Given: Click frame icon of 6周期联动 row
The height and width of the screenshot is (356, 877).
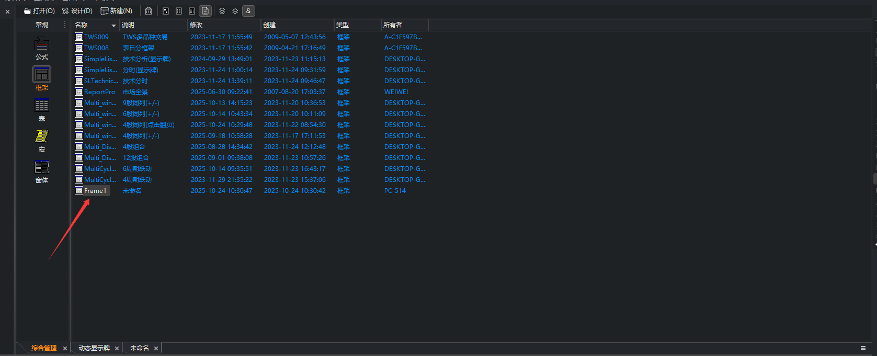Looking at the screenshot, I should [x=79, y=168].
